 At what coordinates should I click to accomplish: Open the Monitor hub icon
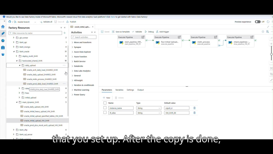tap(3, 40)
